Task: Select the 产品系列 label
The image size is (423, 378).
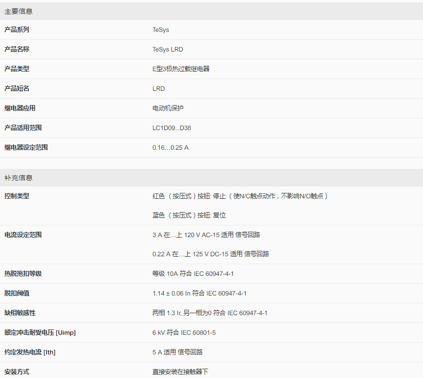Action: pos(17,30)
